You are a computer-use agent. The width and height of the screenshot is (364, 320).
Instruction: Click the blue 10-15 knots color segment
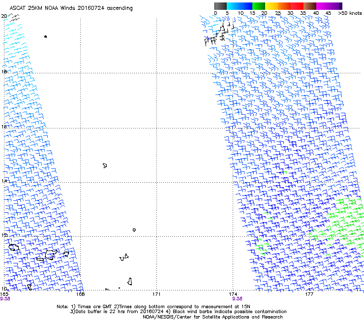coord(246,6)
